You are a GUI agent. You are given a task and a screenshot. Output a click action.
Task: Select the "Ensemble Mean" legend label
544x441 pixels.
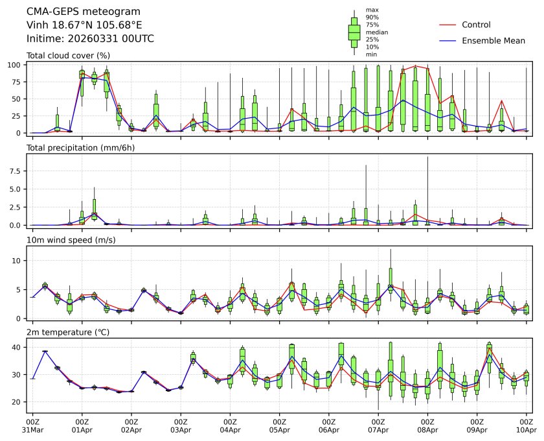(x=493, y=41)
